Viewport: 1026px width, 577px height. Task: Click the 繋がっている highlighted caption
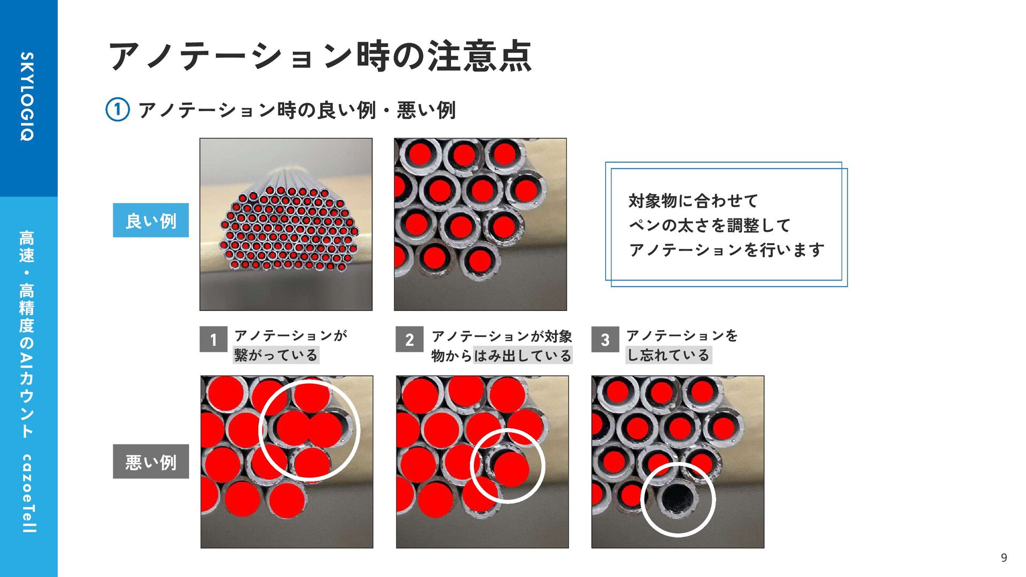click(x=276, y=355)
